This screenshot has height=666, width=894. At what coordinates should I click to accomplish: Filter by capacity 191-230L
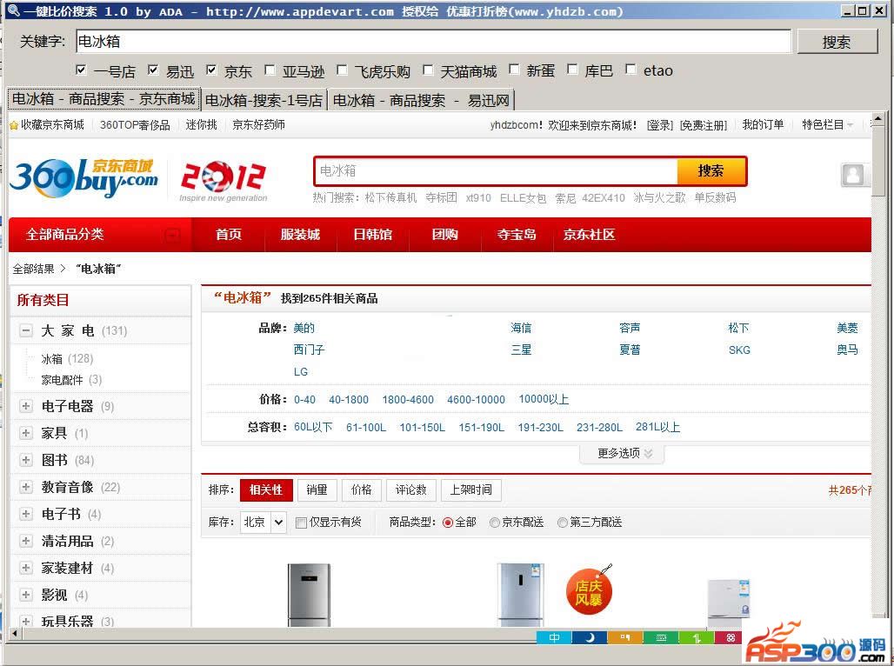[x=540, y=427]
